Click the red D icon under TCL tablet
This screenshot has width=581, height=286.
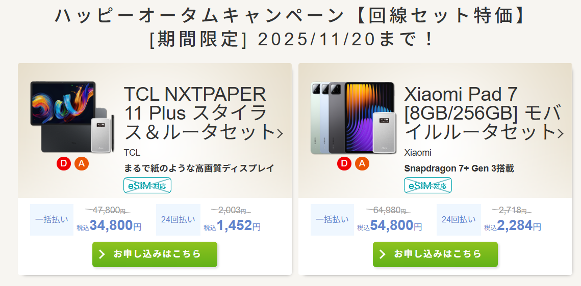pos(64,164)
